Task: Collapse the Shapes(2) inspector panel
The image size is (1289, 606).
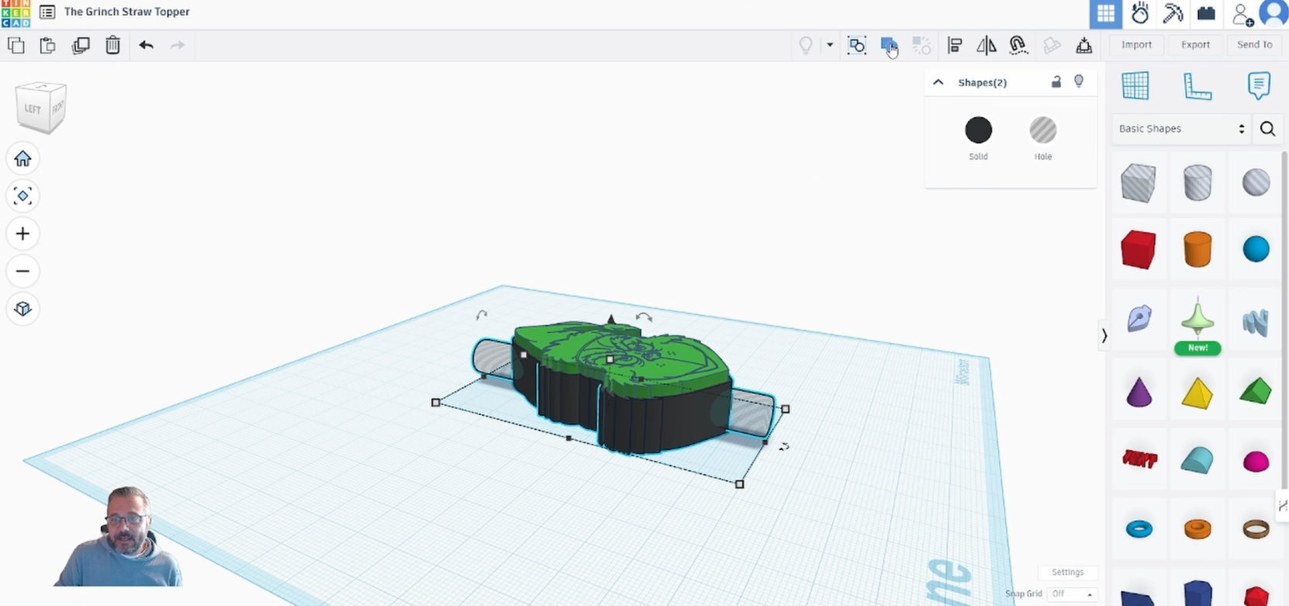Action: pyautogui.click(x=938, y=82)
